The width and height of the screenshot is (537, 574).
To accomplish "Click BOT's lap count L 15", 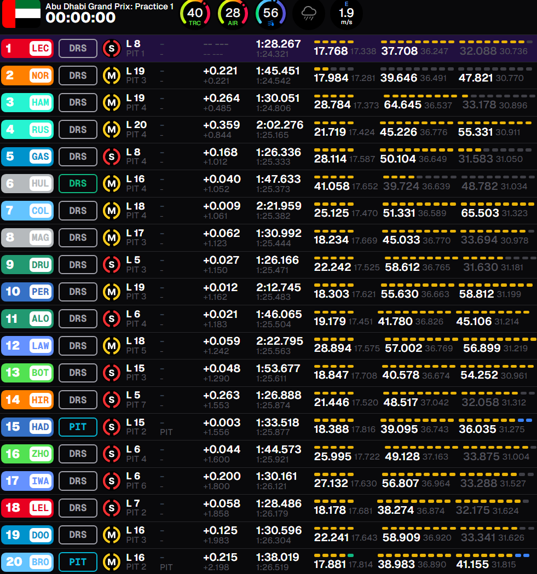I will 136,368.
